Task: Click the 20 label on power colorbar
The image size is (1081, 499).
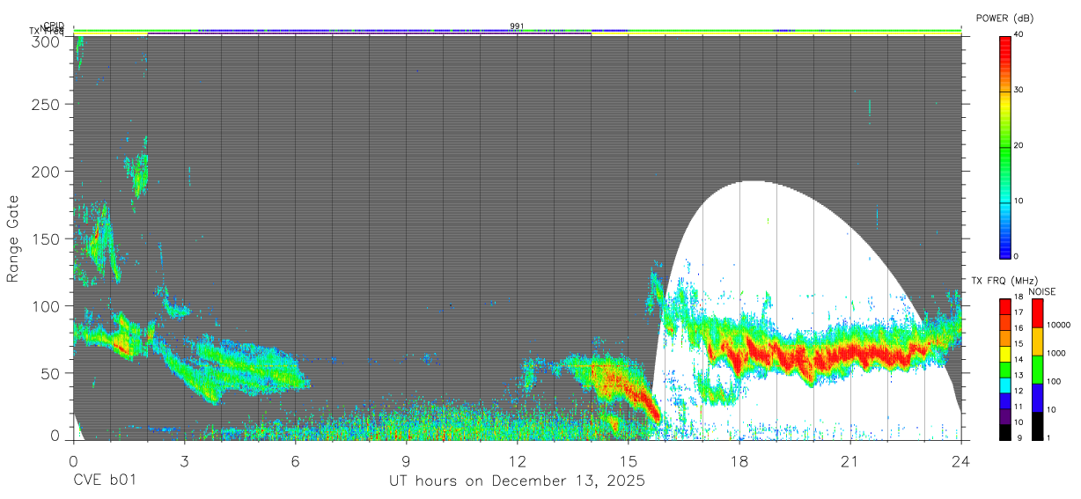Action: click(x=1018, y=145)
